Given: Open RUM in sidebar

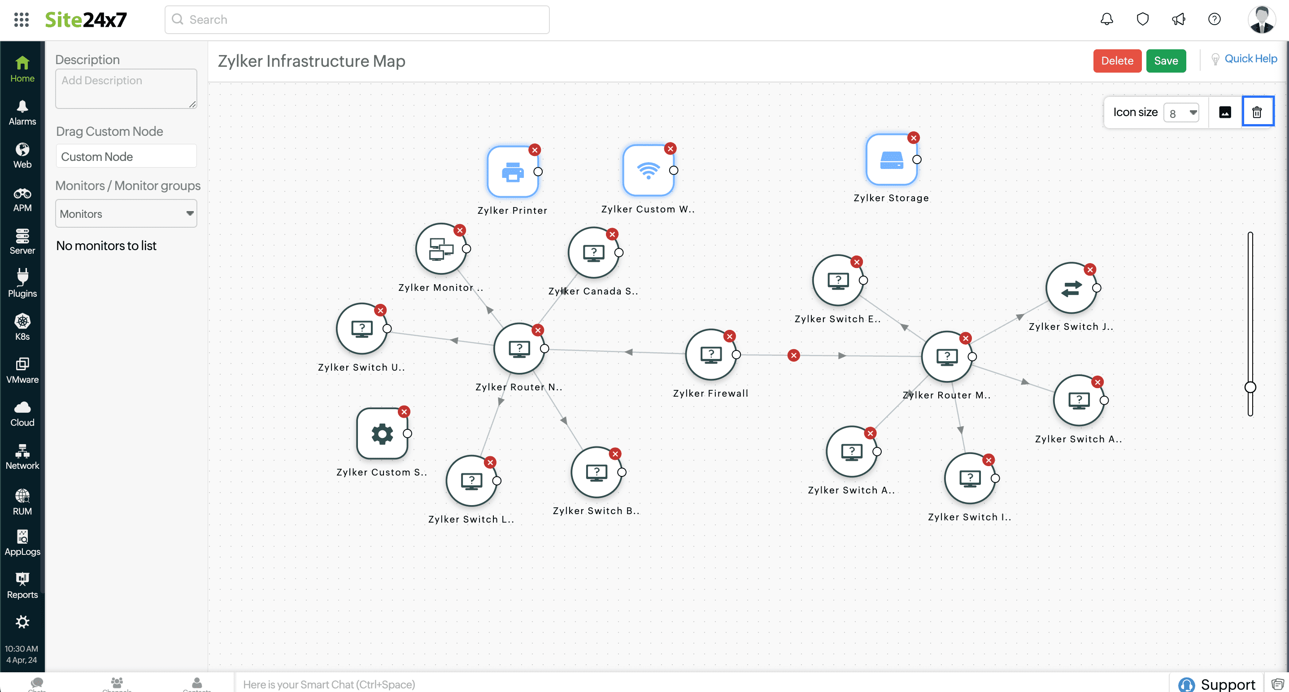Looking at the screenshot, I should (22, 502).
